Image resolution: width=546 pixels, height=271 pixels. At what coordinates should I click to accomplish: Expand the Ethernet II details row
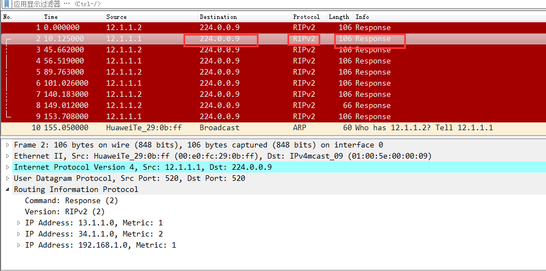[8, 156]
